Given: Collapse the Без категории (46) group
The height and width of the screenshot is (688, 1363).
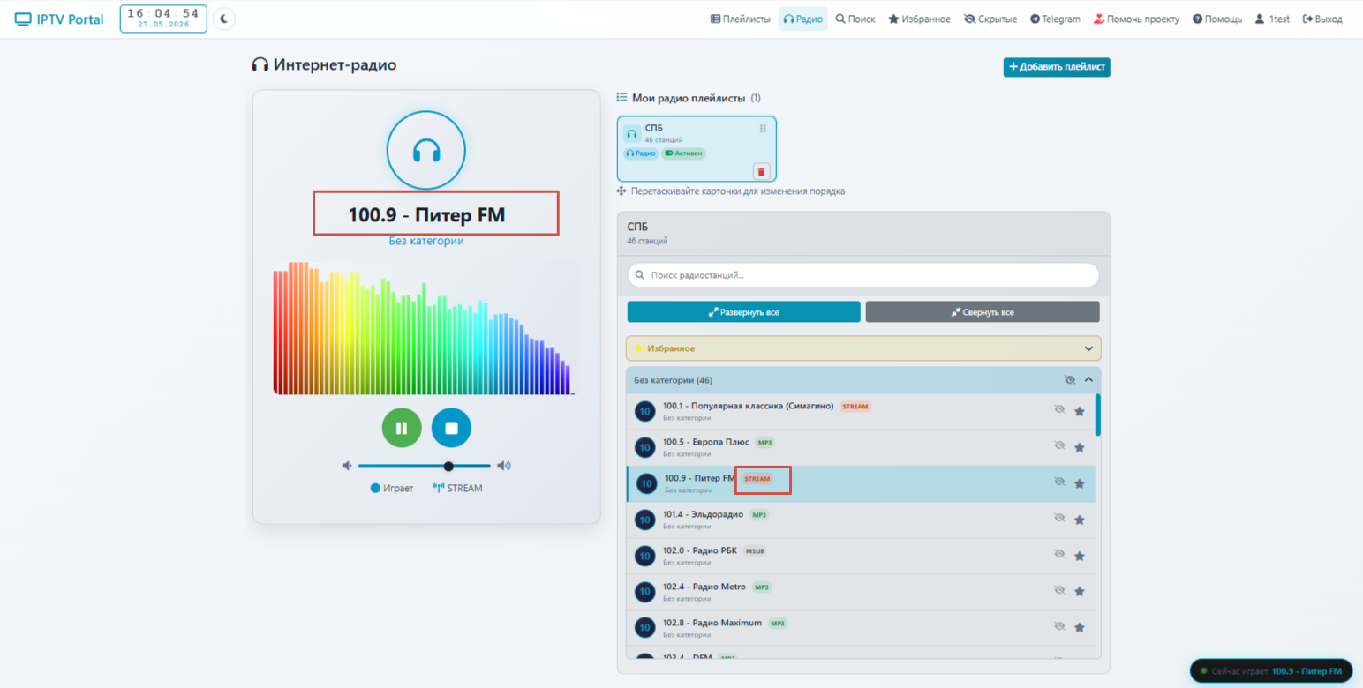Looking at the screenshot, I should coord(1088,380).
